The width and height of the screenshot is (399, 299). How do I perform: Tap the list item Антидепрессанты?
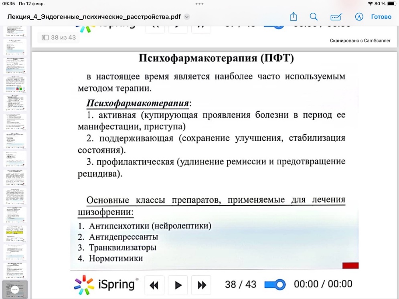coord(124,237)
